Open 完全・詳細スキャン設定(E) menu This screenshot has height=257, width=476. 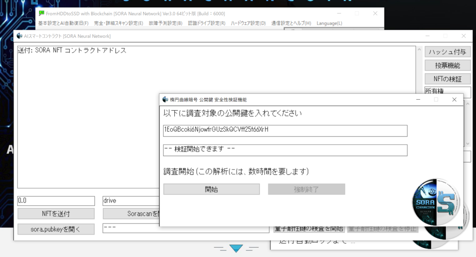(x=119, y=23)
